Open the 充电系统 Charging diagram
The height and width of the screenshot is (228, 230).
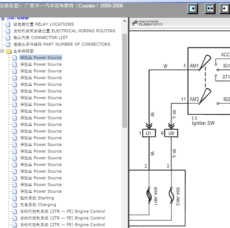38,205
